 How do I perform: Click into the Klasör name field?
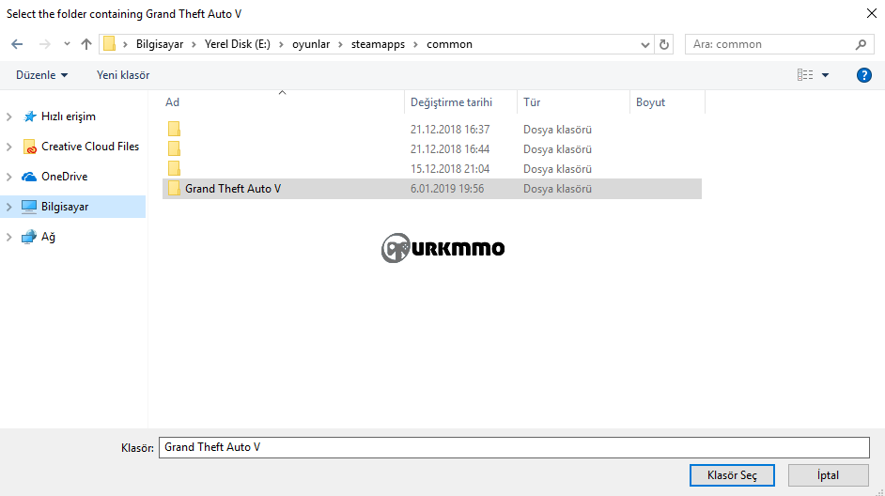pyautogui.click(x=514, y=447)
